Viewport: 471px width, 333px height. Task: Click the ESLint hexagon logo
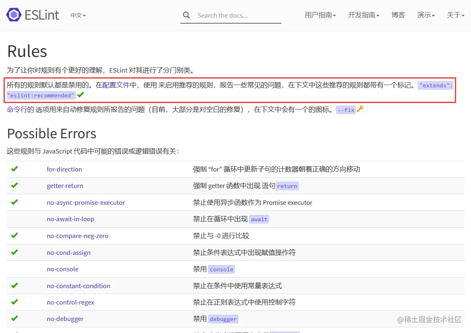click(x=14, y=15)
